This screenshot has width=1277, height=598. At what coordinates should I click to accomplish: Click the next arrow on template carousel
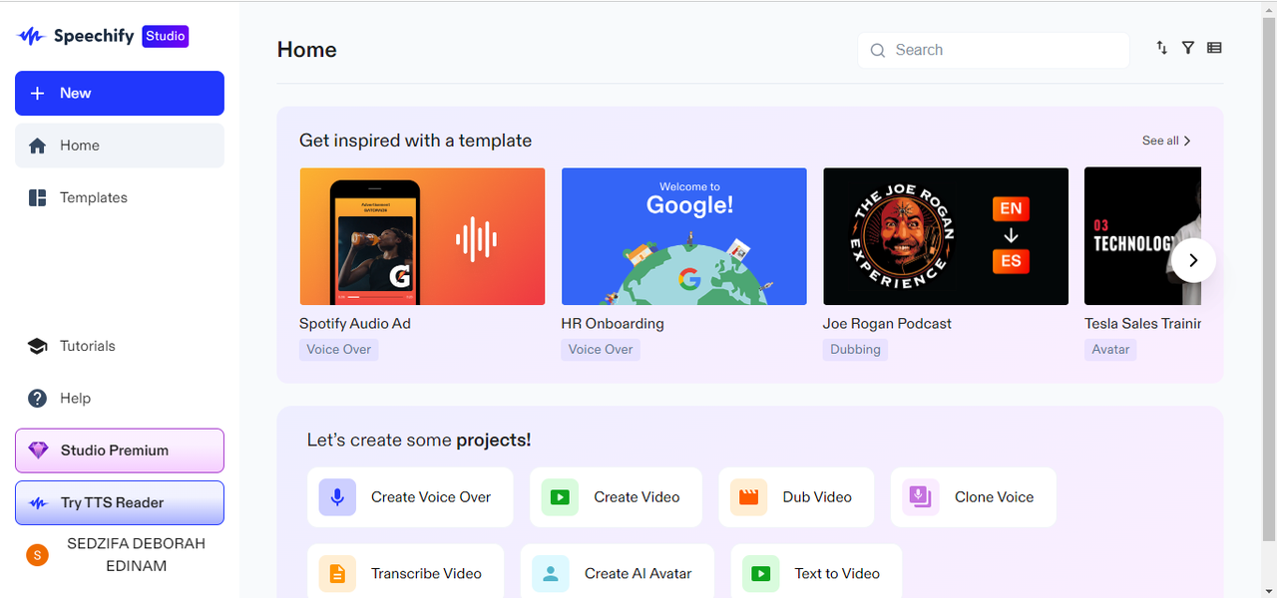point(1193,261)
